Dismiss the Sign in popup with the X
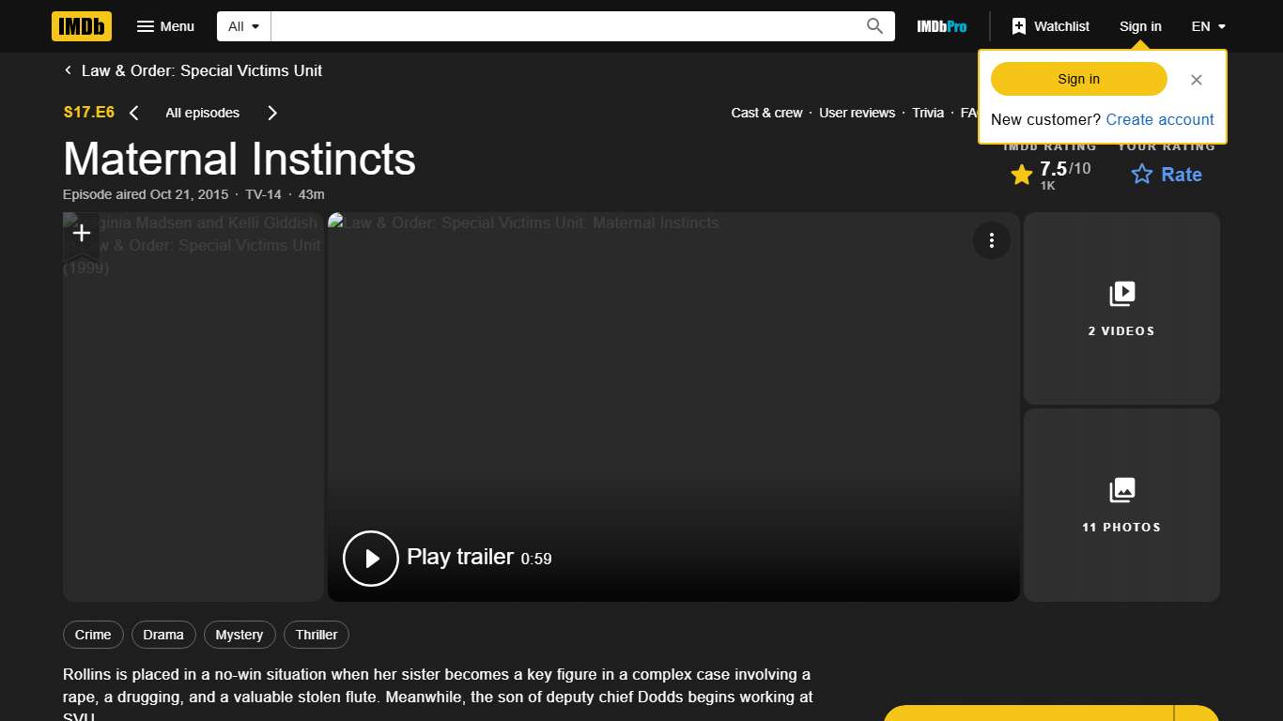Image resolution: width=1283 pixels, height=721 pixels. [1196, 80]
